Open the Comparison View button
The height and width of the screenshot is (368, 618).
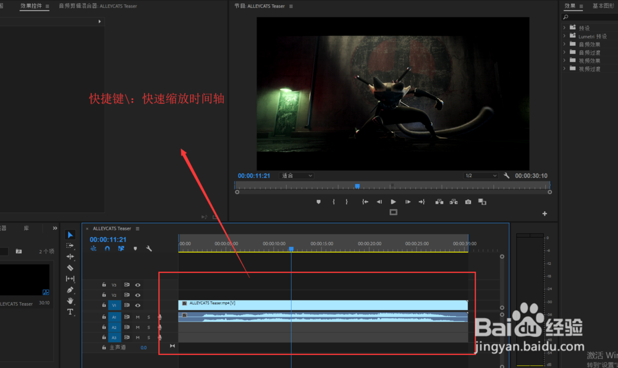[x=482, y=202]
